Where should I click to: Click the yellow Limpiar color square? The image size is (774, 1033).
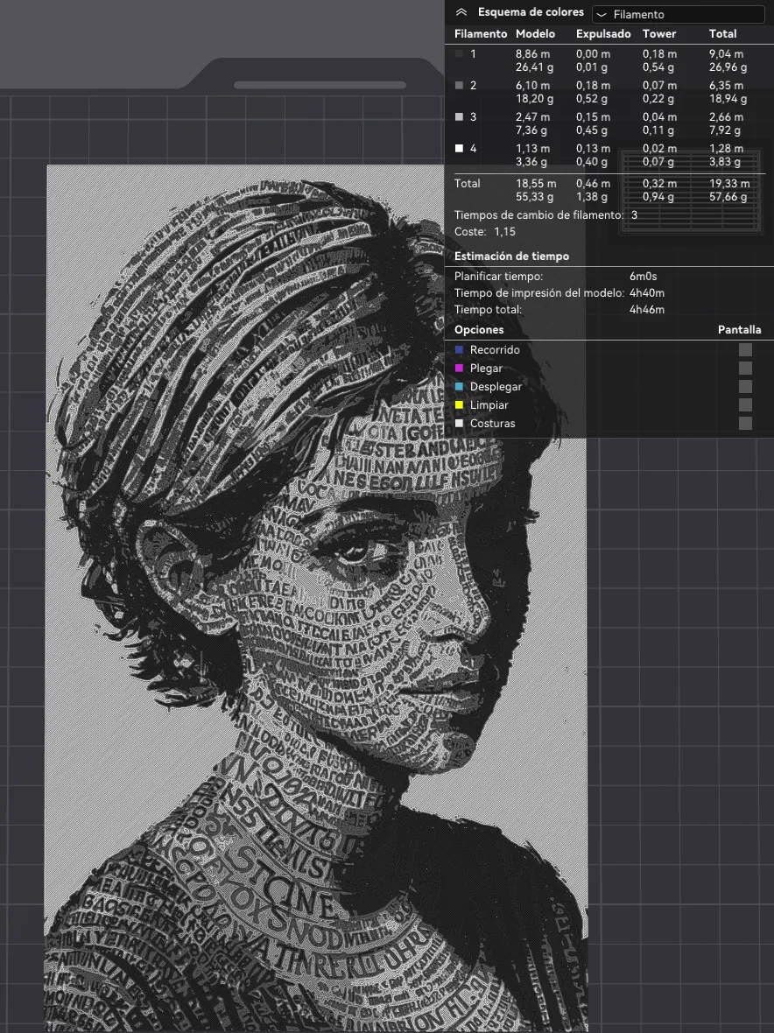[x=459, y=405]
